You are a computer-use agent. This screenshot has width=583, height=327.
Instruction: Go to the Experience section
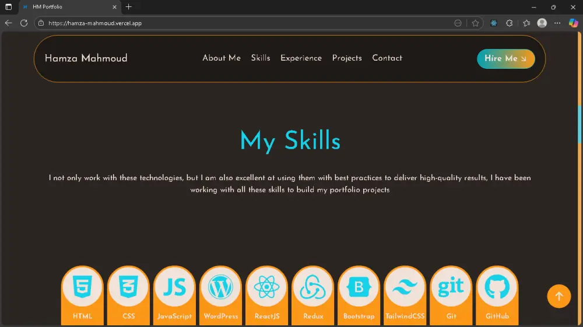pyautogui.click(x=301, y=58)
